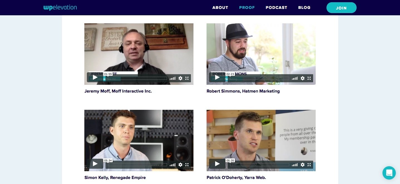400x184 pixels.
Task: Play the Robert Simmons video
Action: 217,77
